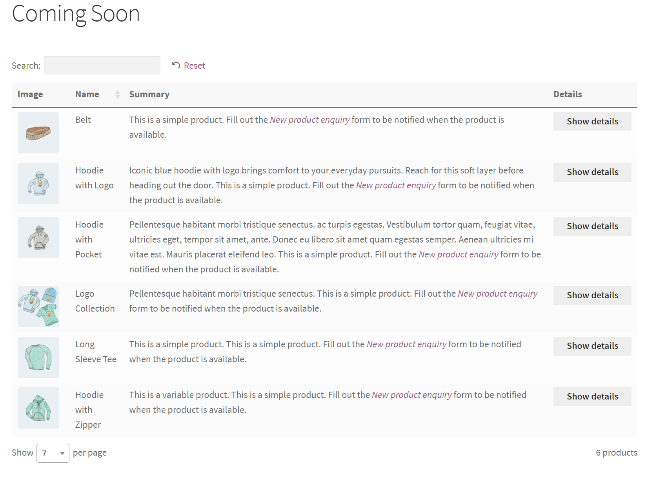
Task: Show details for the Belt product
Action: click(592, 121)
